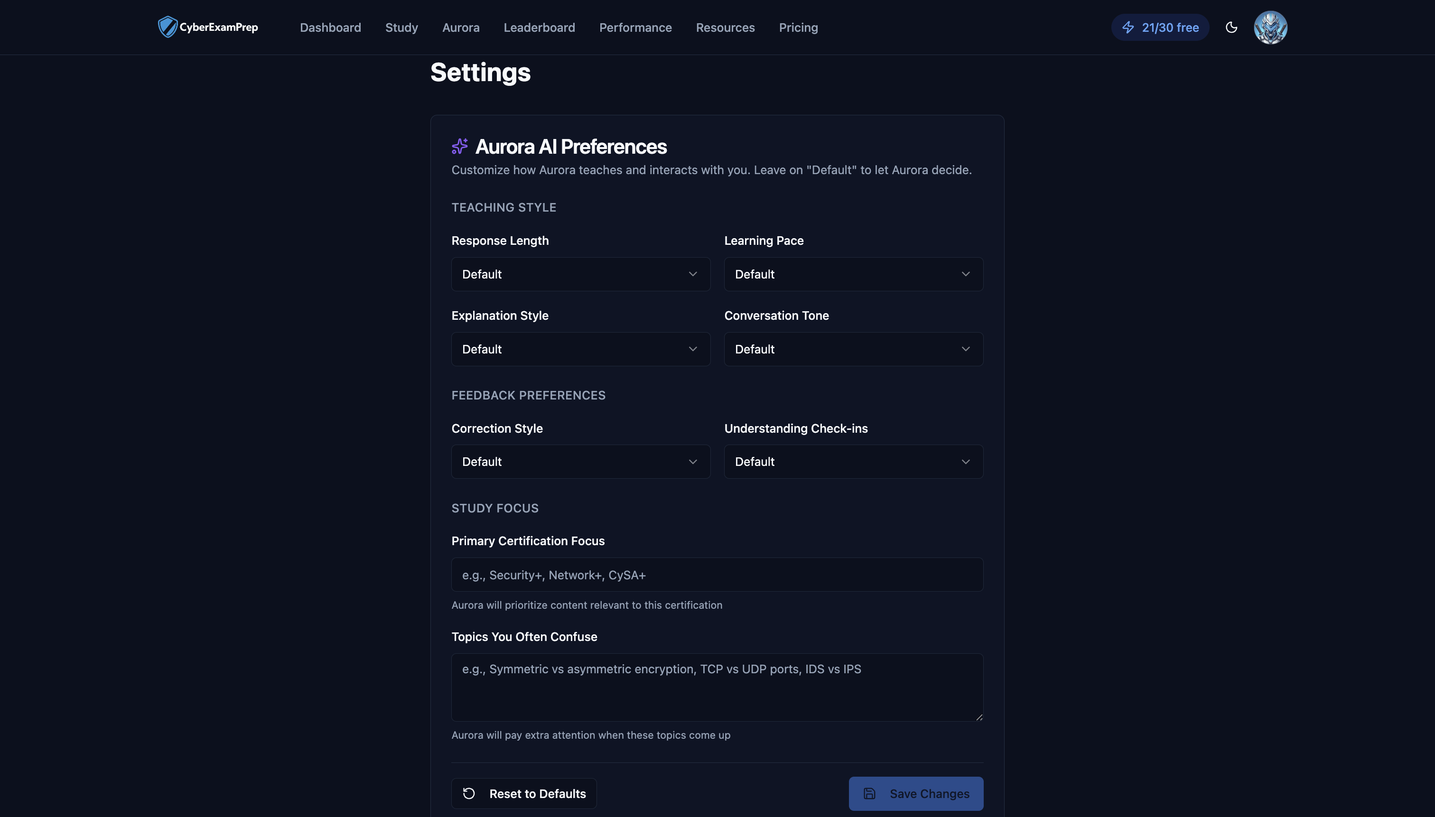Click the reset arrow icon on Reset to Defaults

point(469,793)
